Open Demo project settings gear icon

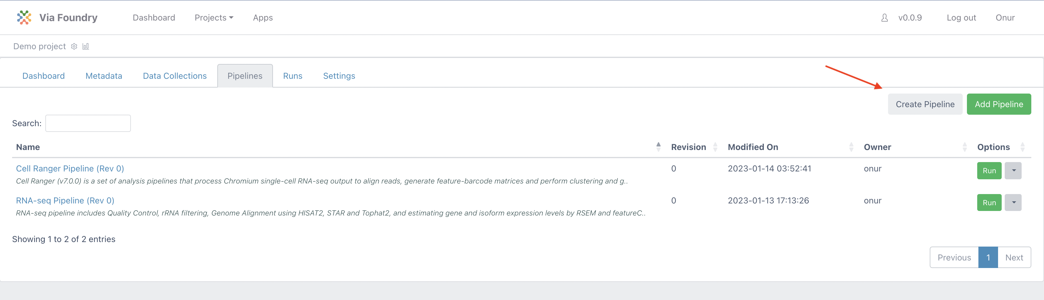click(74, 46)
